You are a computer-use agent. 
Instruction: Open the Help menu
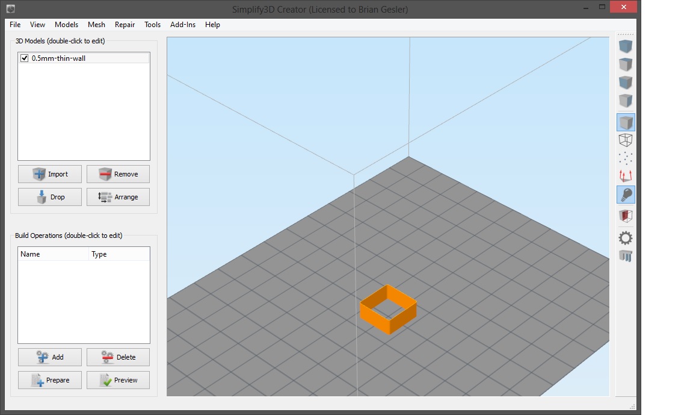click(x=212, y=25)
